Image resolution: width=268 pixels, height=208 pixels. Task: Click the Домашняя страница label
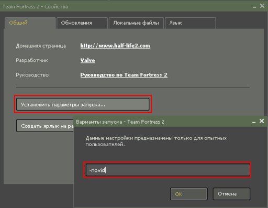pos(41,46)
